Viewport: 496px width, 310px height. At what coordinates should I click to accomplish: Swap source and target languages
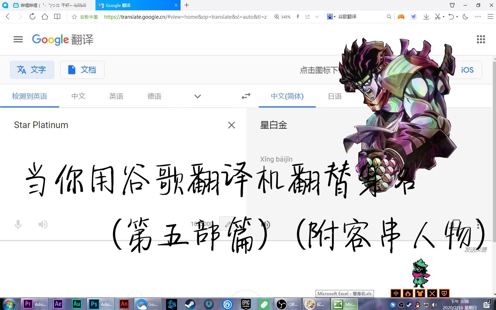(246, 96)
